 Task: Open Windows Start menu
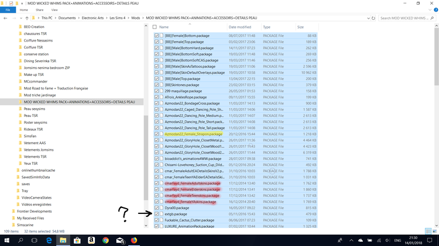(6, 240)
